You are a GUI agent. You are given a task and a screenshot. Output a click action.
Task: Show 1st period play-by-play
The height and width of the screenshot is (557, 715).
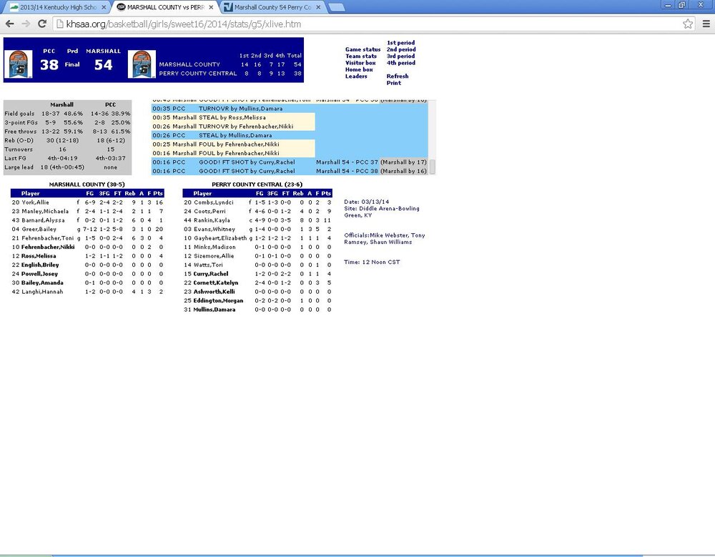[x=401, y=43]
